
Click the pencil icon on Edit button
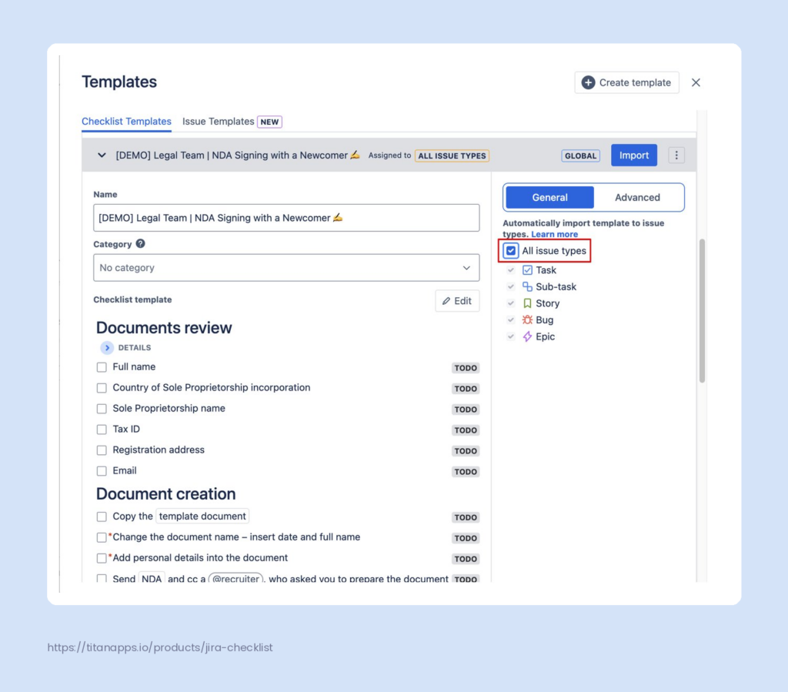446,301
